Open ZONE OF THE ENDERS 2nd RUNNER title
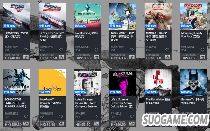This screenshot has width=210, height=131. (17, 103)
